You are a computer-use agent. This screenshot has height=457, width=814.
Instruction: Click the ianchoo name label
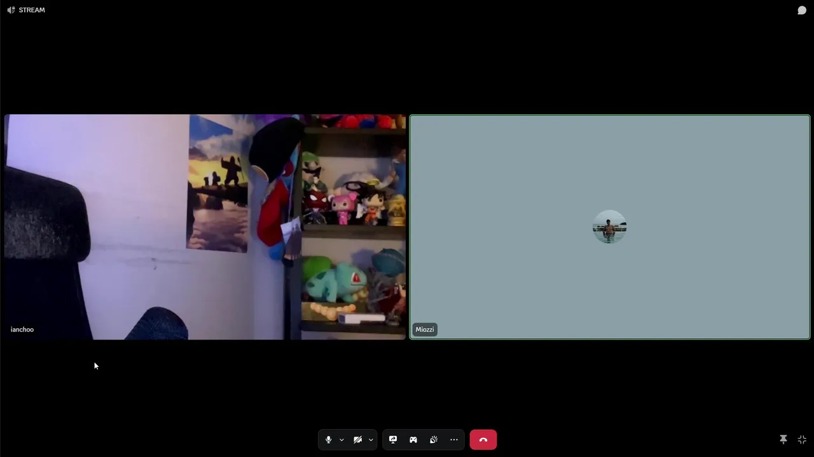(22, 329)
